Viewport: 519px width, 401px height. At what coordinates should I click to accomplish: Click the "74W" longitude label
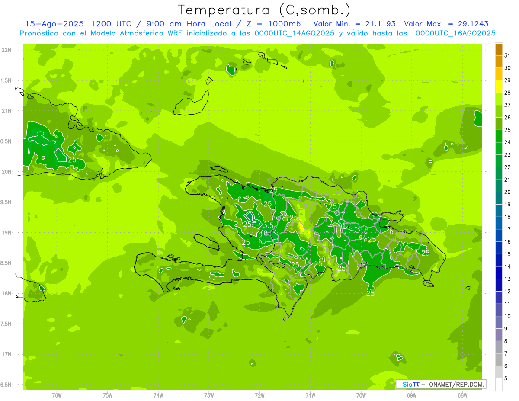(158, 395)
